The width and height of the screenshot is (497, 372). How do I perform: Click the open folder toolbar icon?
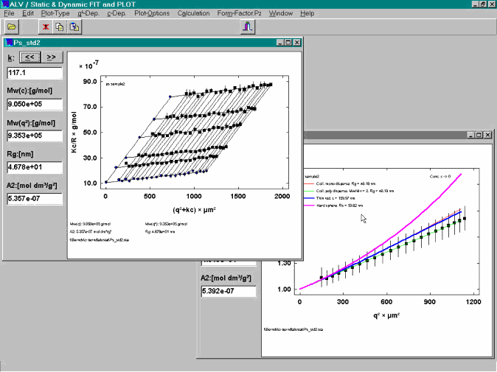pyautogui.click(x=13, y=27)
